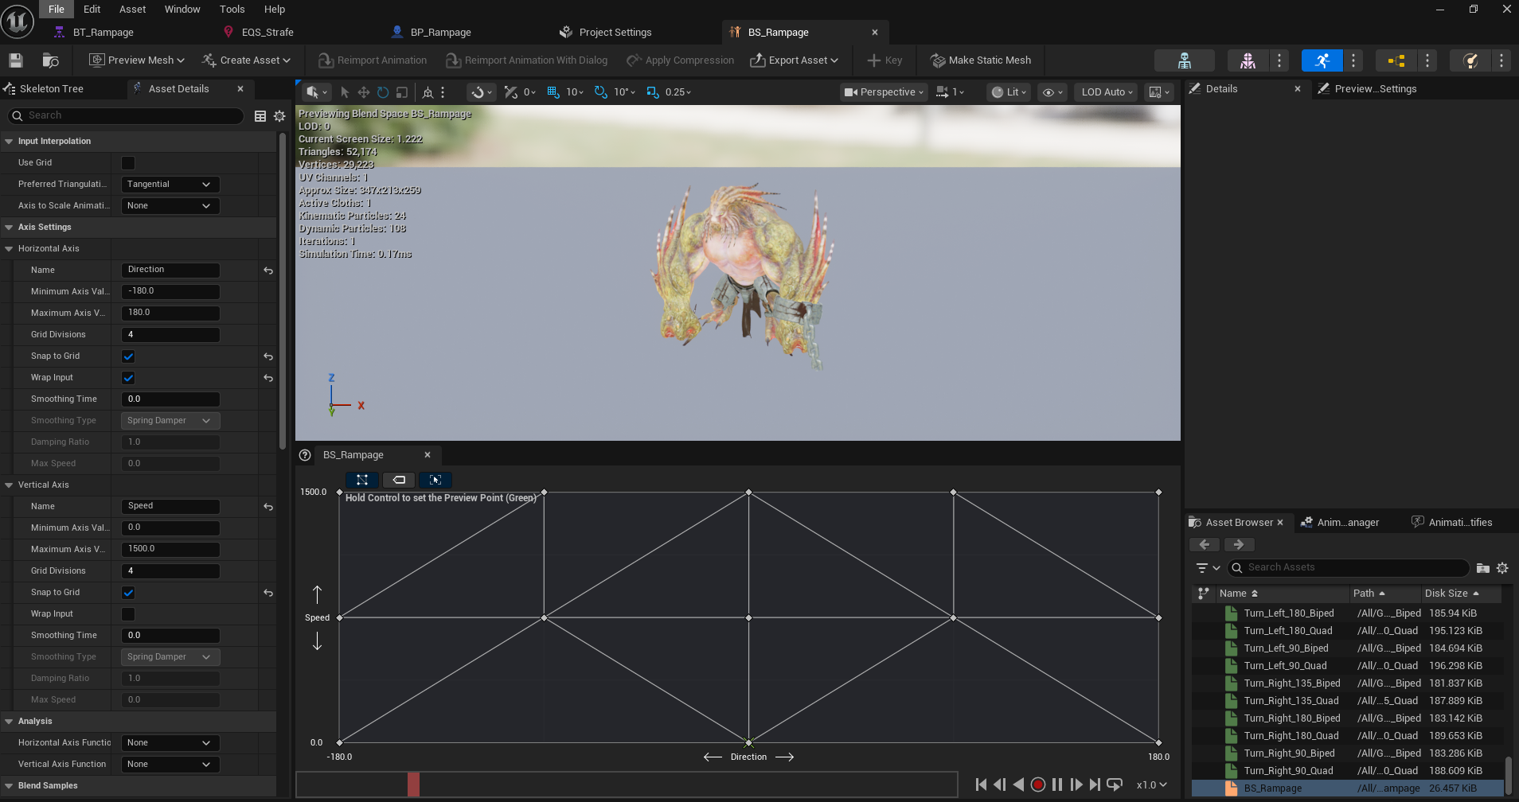
Task: Switch to Animation editor mode (running figure)
Action: (1322, 60)
